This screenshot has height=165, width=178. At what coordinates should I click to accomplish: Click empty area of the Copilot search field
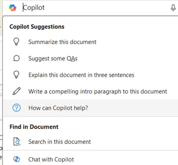(106, 8)
